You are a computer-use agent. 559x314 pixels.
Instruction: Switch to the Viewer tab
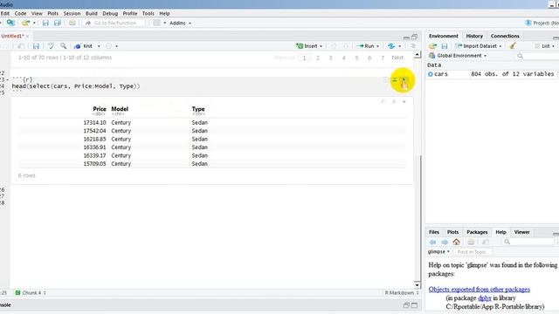[521, 232]
